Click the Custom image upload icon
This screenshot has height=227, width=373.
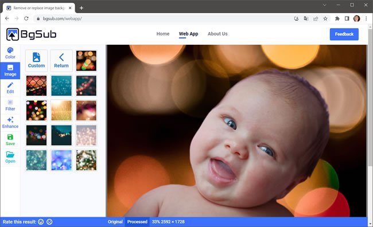coord(36,57)
